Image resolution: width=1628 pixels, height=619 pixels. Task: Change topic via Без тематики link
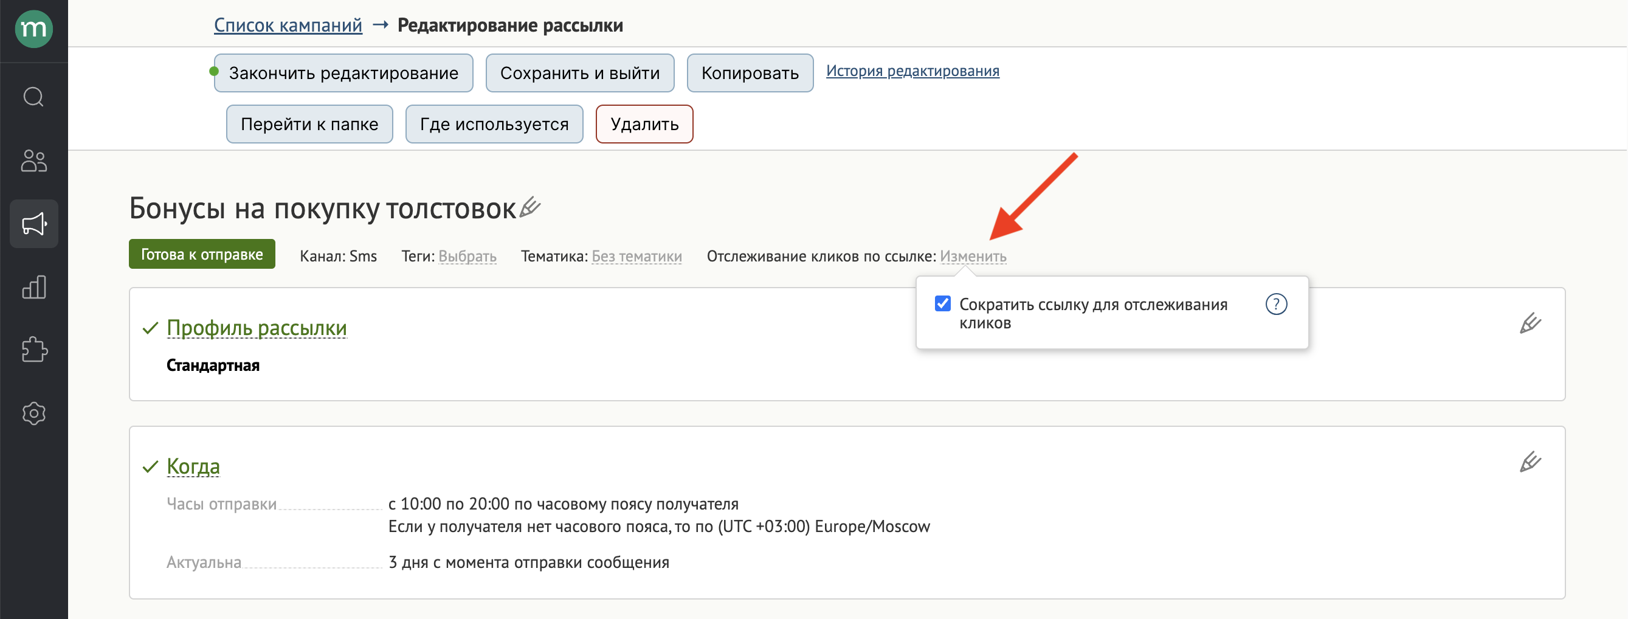pyautogui.click(x=636, y=256)
